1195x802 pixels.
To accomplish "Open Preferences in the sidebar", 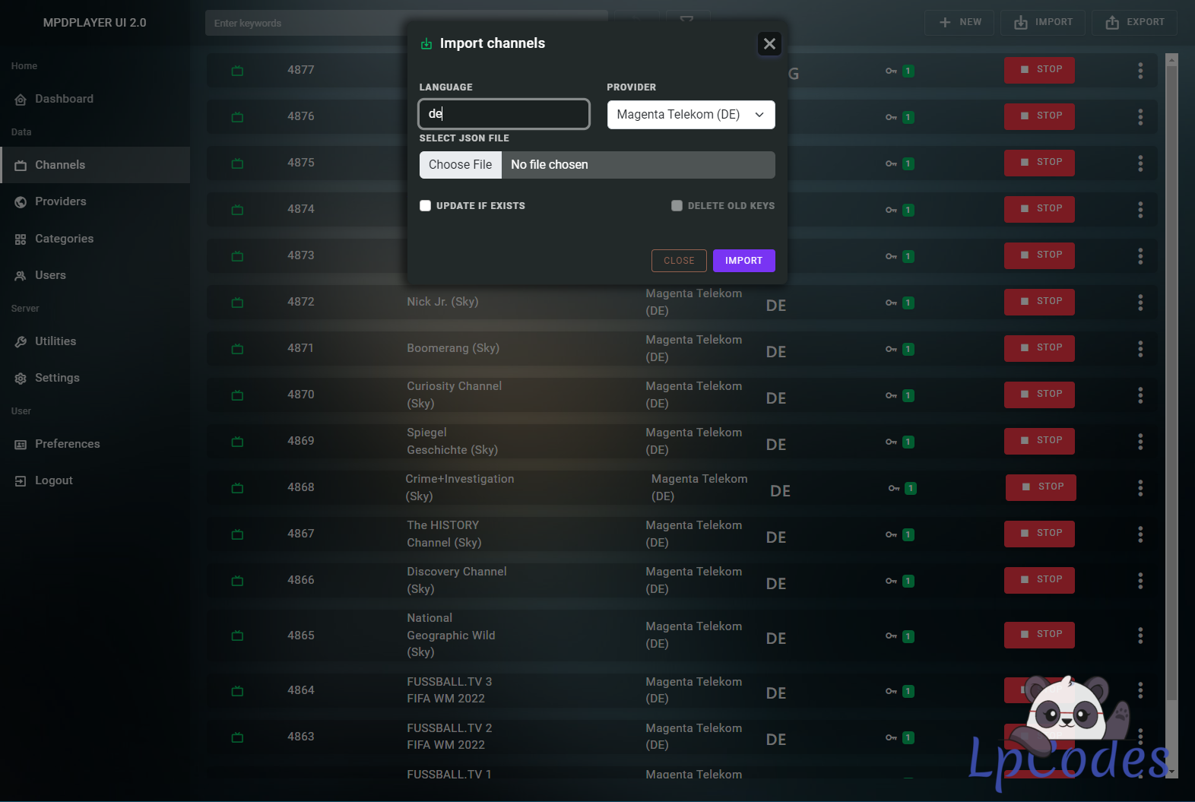I will (67, 444).
